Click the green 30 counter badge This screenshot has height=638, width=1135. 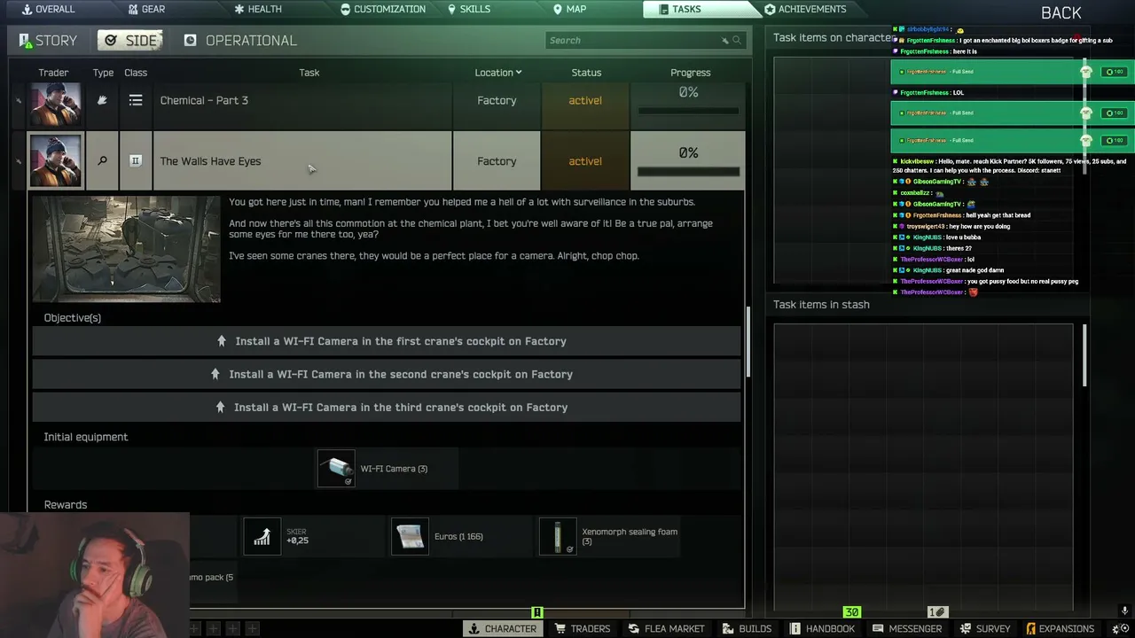click(851, 611)
